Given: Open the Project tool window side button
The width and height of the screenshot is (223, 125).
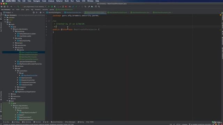Looking at the screenshot, I should 1,16.
